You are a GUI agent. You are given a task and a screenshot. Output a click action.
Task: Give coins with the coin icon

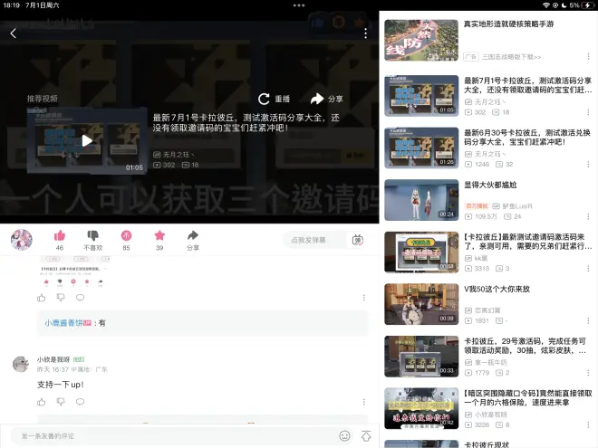[x=126, y=235]
